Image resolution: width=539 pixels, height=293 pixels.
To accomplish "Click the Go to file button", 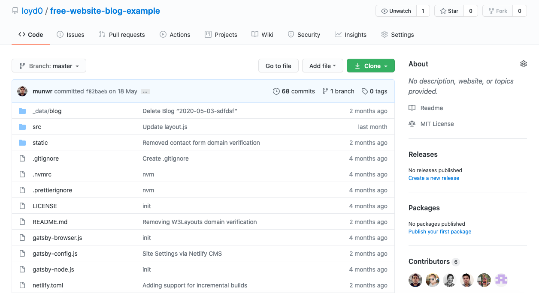I will [279, 66].
